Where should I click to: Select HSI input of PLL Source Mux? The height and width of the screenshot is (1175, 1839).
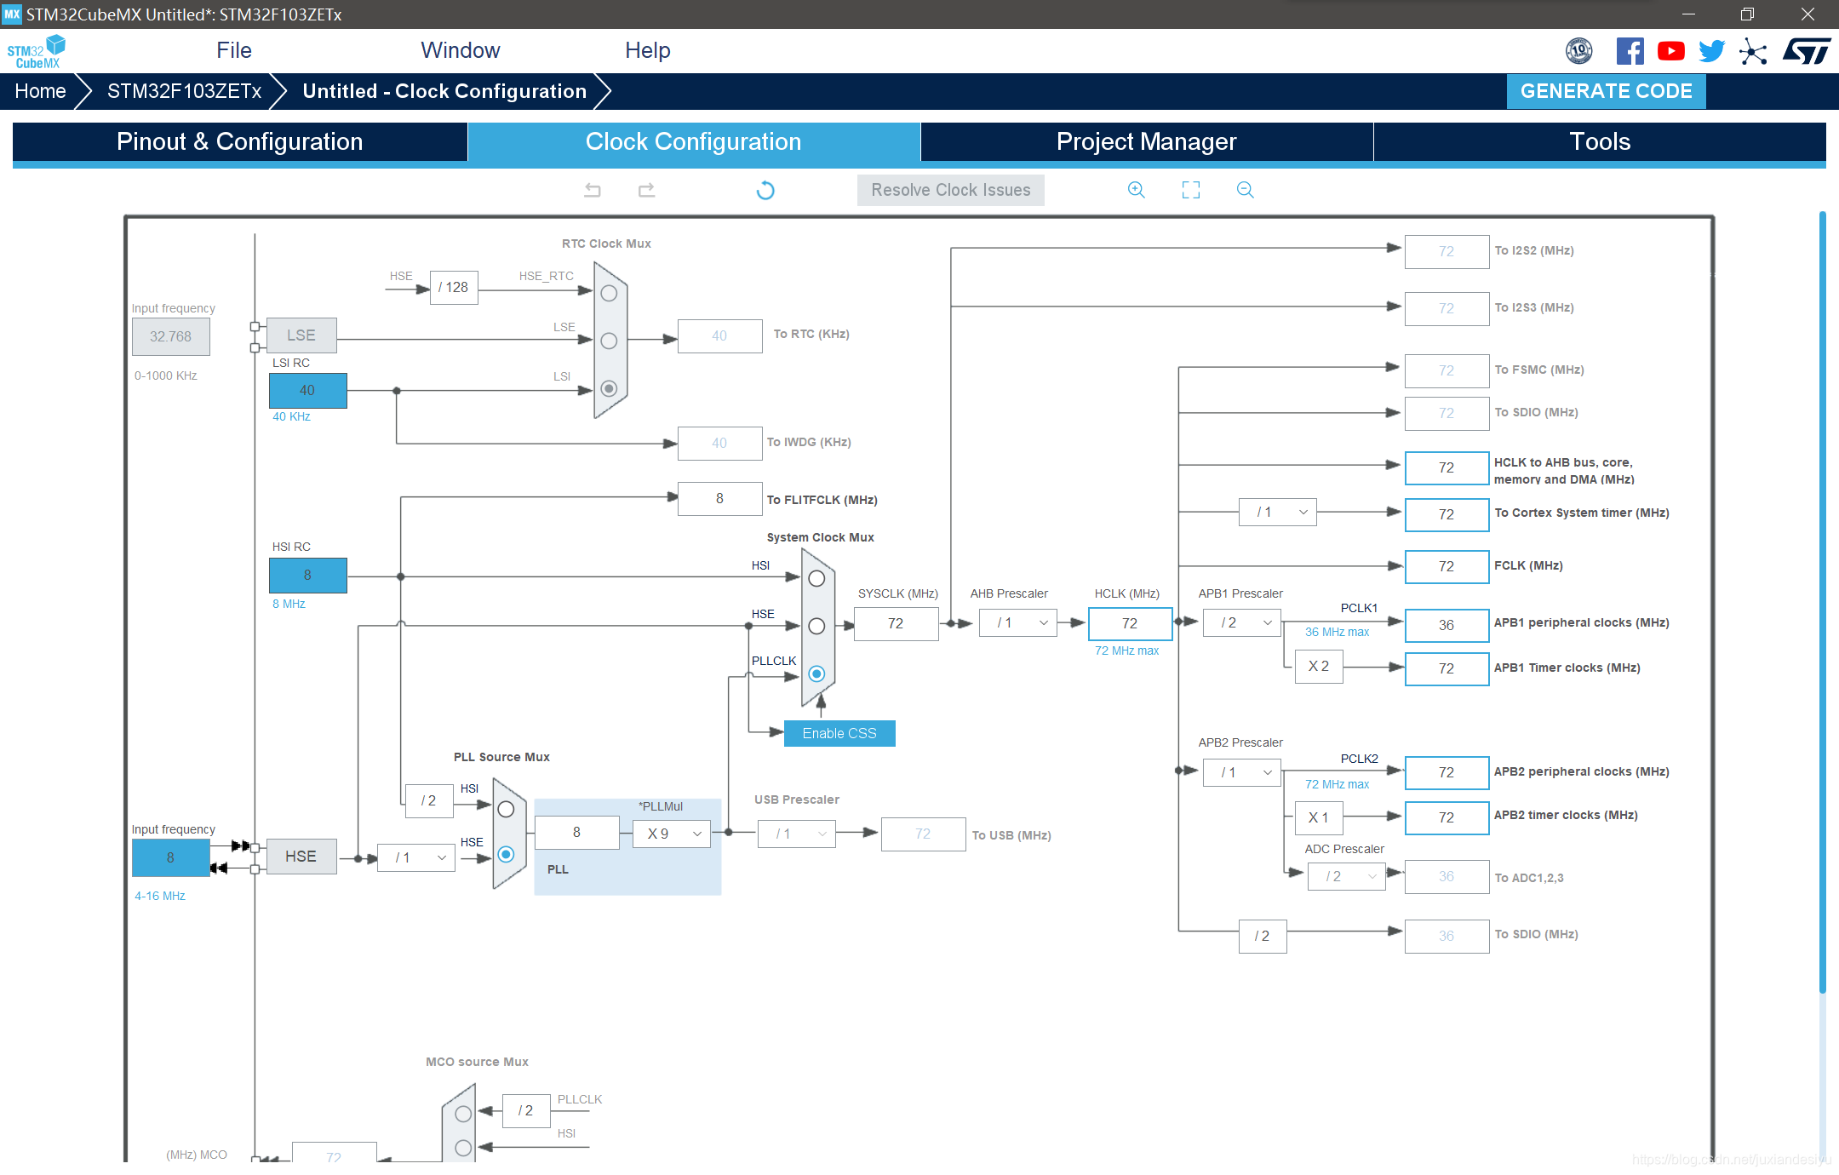point(506,810)
